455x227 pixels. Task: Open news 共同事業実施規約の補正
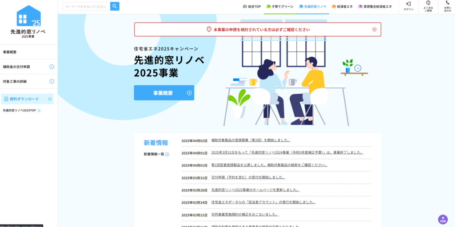coord(245,215)
